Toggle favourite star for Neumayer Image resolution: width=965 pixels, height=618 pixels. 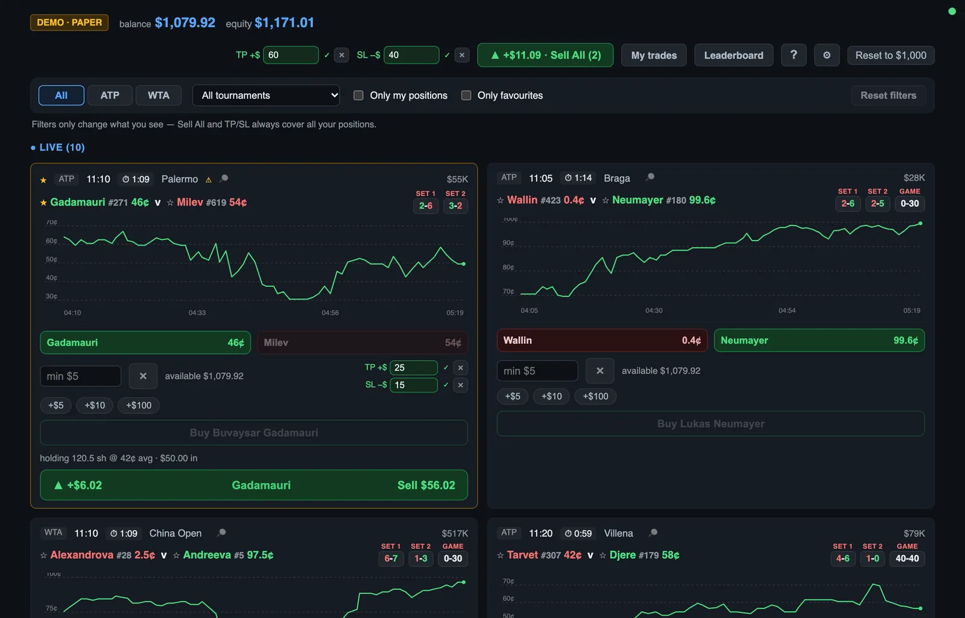pyautogui.click(x=606, y=200)
